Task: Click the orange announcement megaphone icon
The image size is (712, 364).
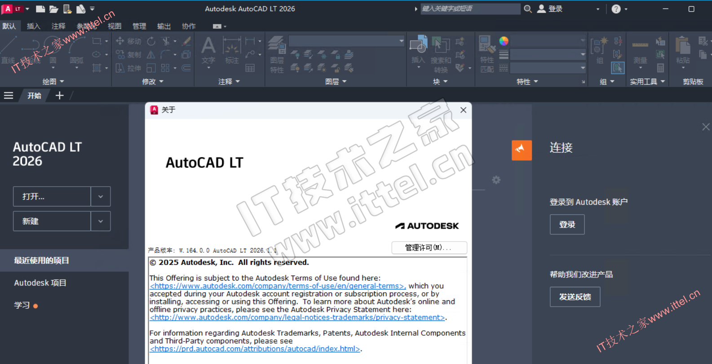Action: click(x=522, y=150)
